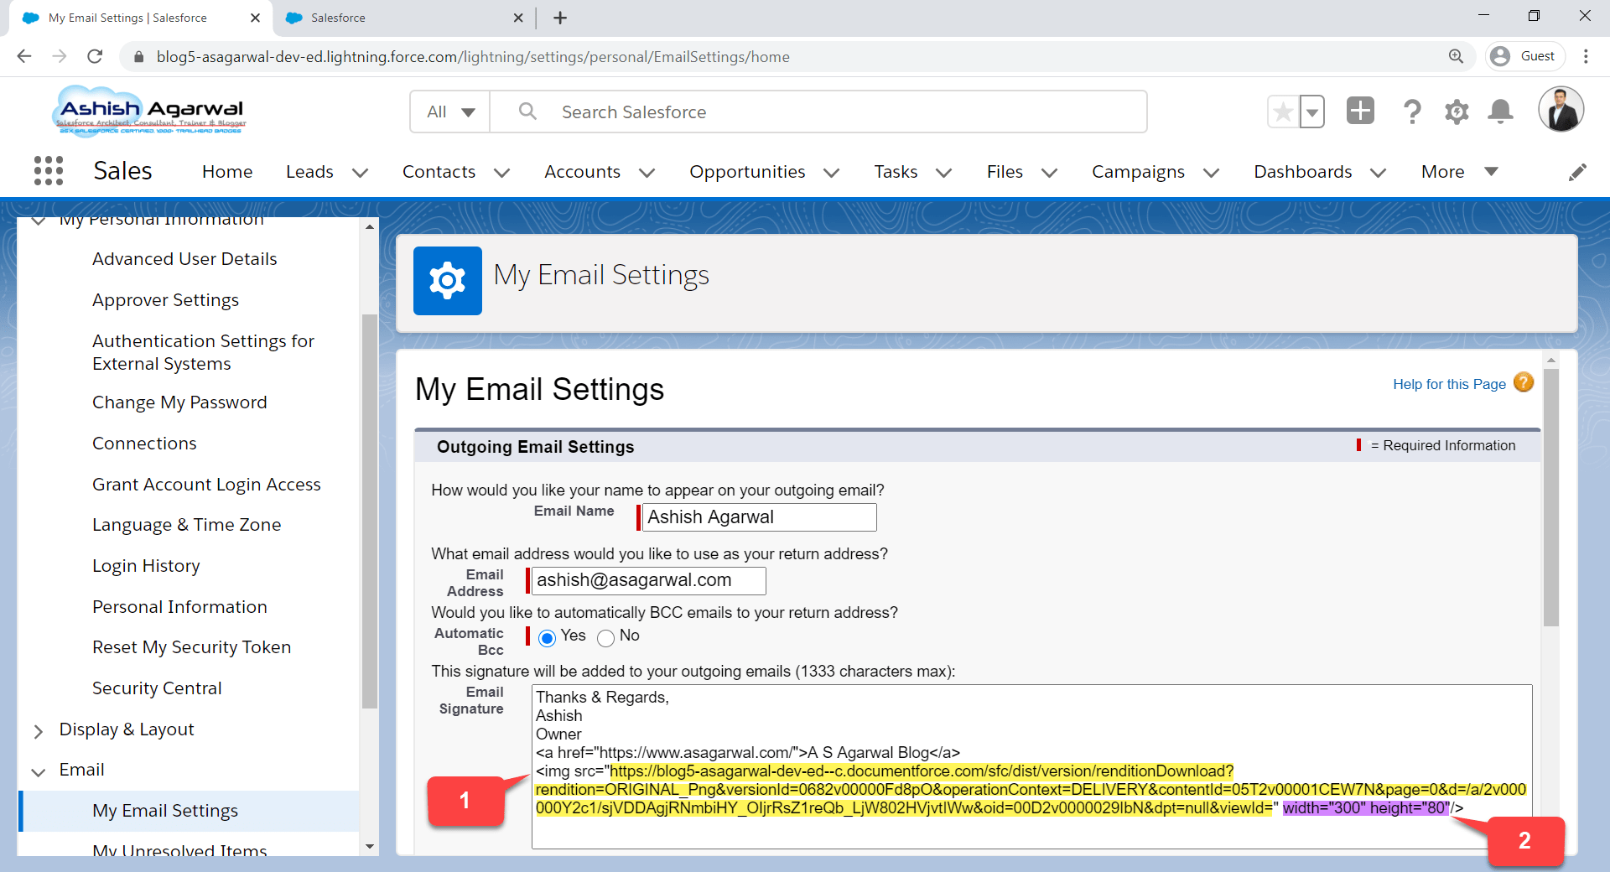Select the Yes radio for Automatic Bcc

[x=547, y=638]
